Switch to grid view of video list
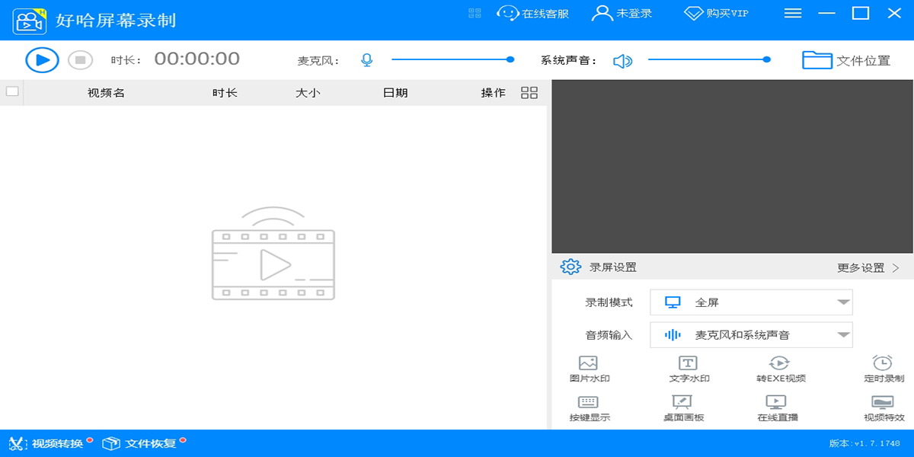 529,93
